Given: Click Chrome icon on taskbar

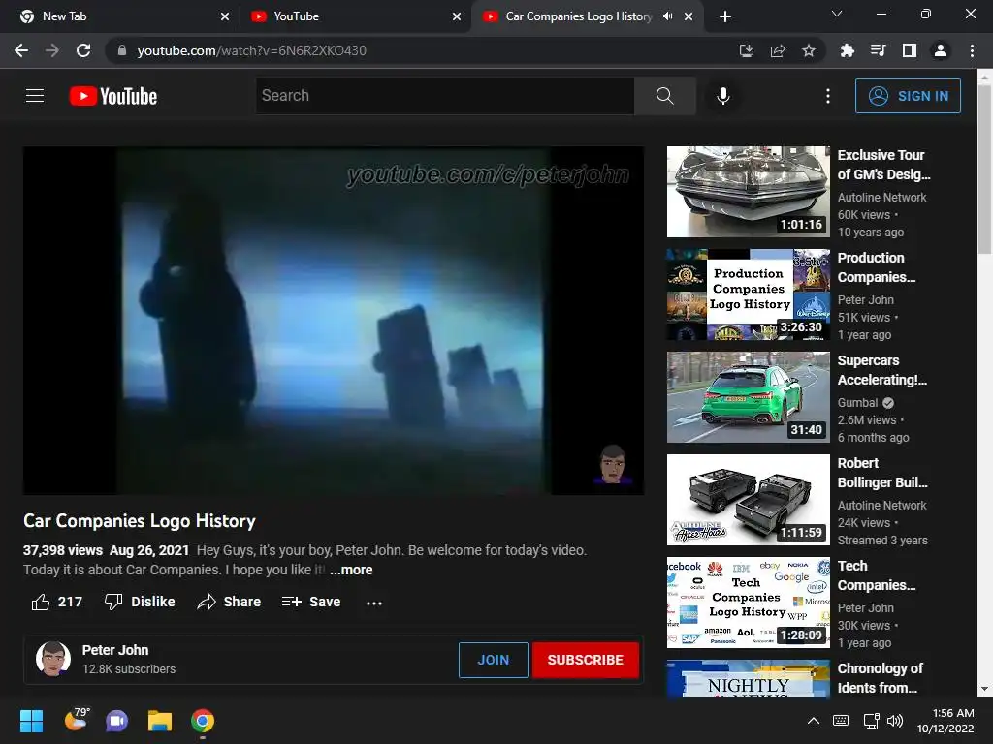Looking at the screenshot, I should click(x=203, y=721).
